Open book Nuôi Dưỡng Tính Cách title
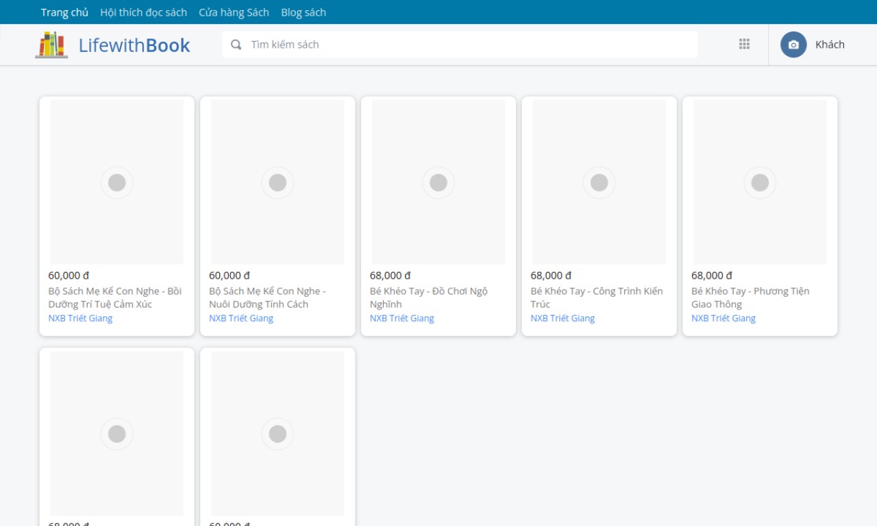 click(267, 297)
